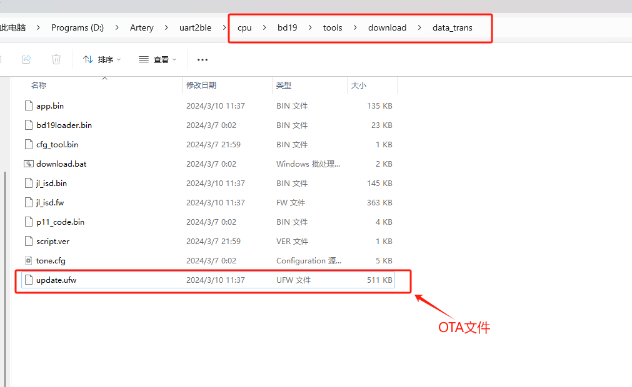Sort by the 名称 column header
The image size is (632, 387).
pyautogui.click(x=39, y=86)
